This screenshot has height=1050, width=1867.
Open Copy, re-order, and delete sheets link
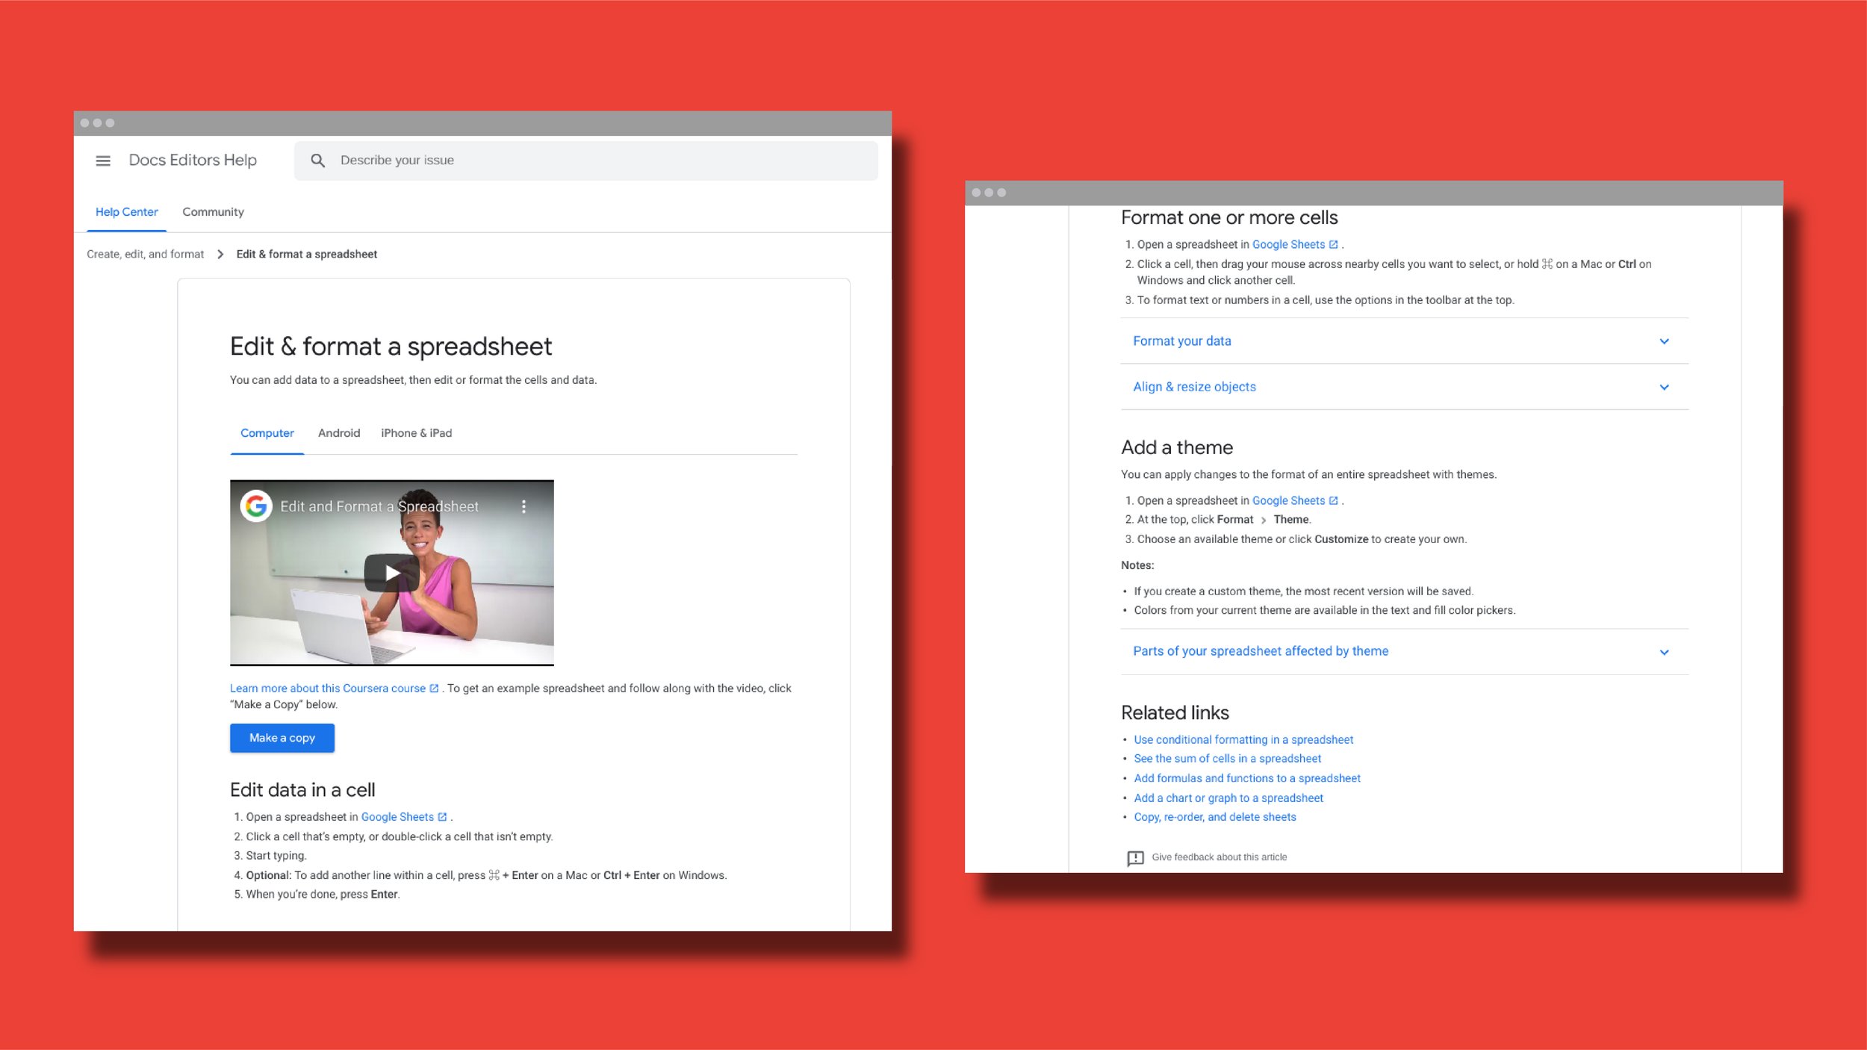[1215, 817]
